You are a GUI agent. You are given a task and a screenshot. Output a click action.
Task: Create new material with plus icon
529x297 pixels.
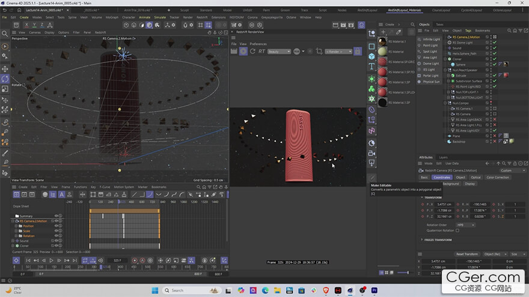(x=383, y=32)
